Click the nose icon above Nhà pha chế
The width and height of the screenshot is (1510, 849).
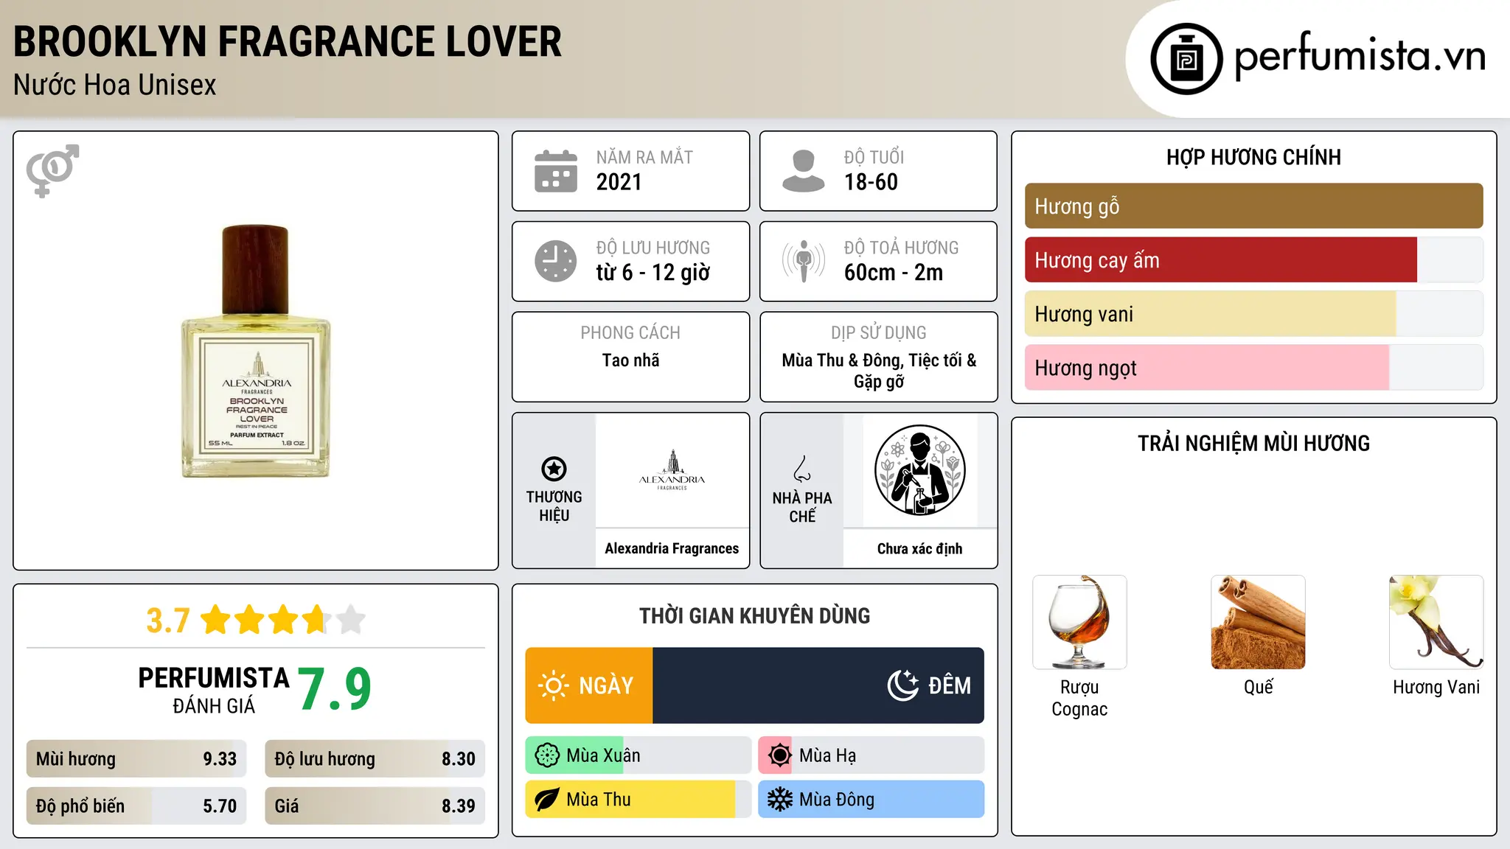pyautogui.click(x=802, y=469)
